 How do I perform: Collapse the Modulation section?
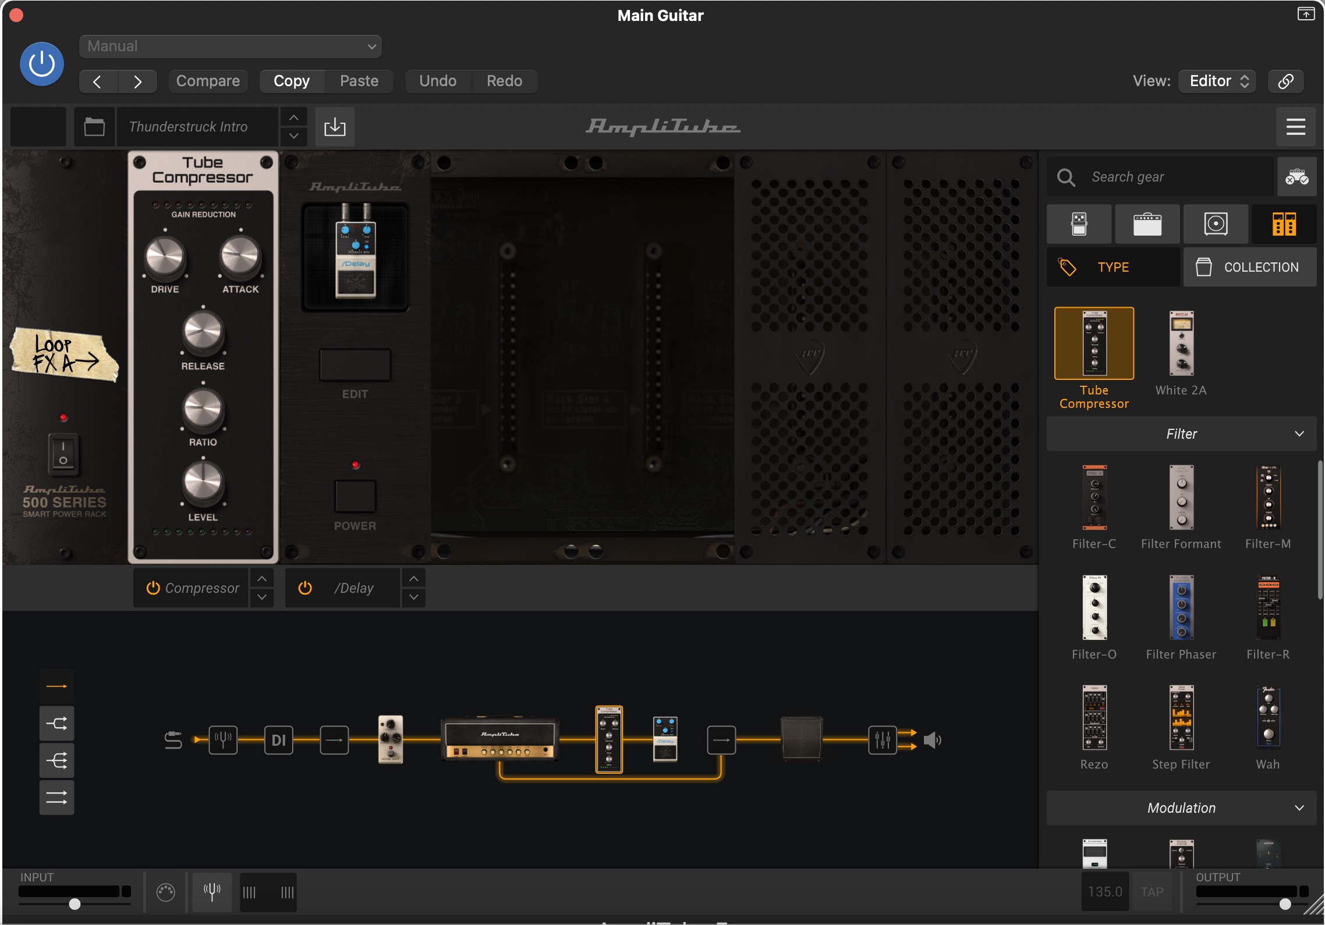click(x=1181, y=807)
